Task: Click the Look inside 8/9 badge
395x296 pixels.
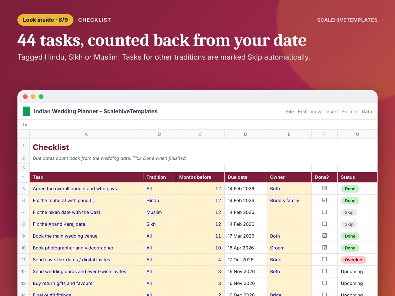Action: pos(45,20)
